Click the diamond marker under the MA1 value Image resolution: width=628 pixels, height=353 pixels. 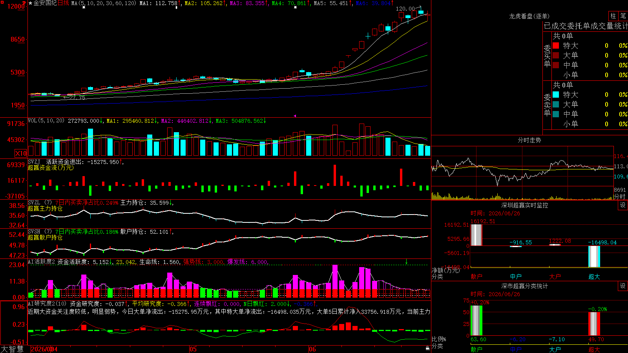click(x=176, y=7)
